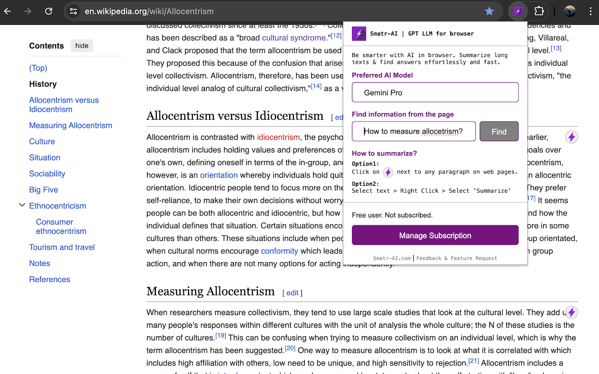Click summarize bolt icon beside Allocentrism versus Idiocentrism
This screenshot has height=374, width=599.
[x=571, y=137]
